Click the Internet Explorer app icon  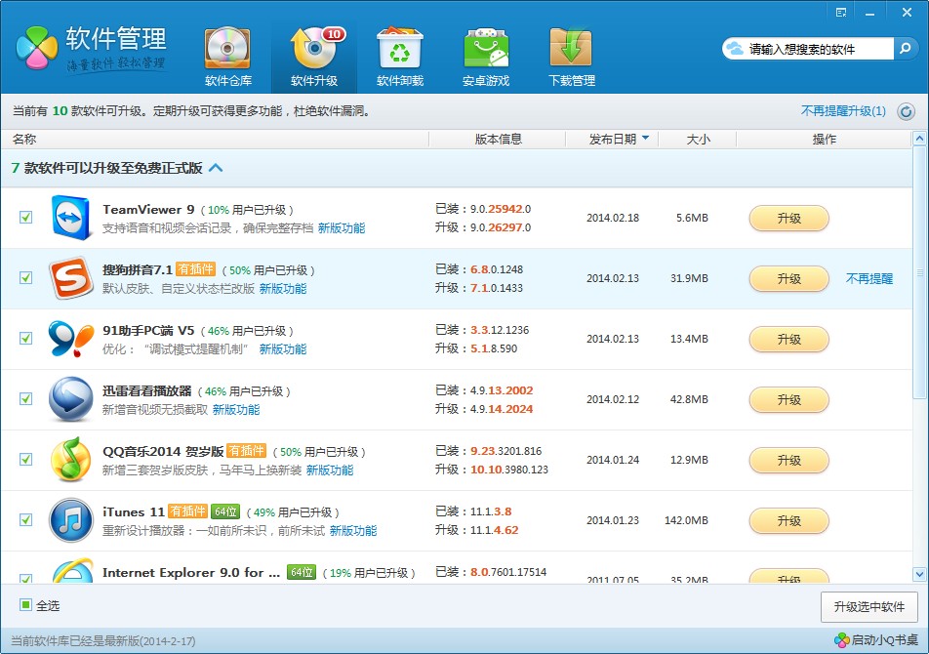coord(71,570)
